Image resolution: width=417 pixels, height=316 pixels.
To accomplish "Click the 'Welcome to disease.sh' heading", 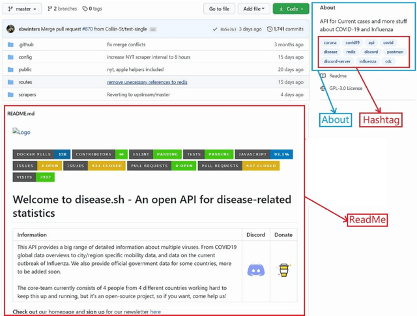I will [x=152, y=206].
